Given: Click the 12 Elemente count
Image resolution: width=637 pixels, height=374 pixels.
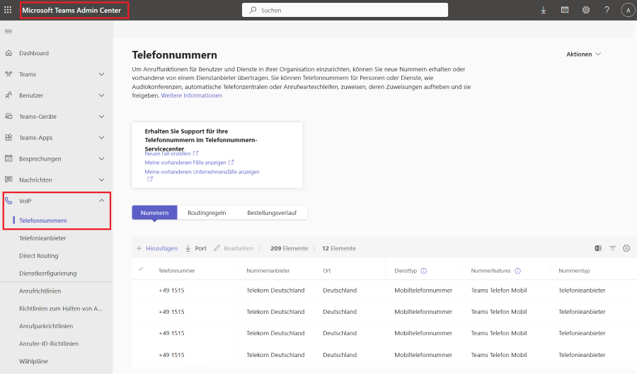Looking at the screenshot, I should click(339, 248).
